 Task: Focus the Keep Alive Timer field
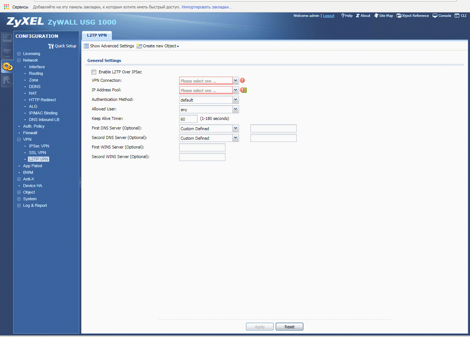tap(188, 119)
